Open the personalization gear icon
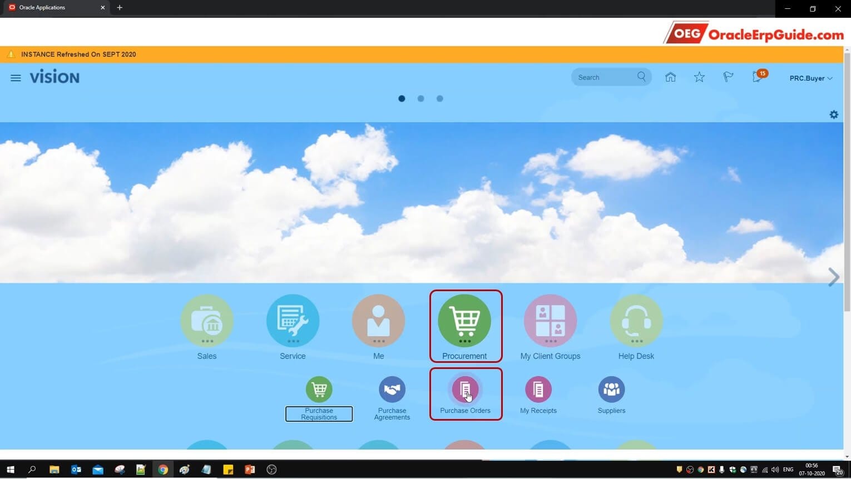This screenshot has width=851, height=479. click(x=834, y=114)
